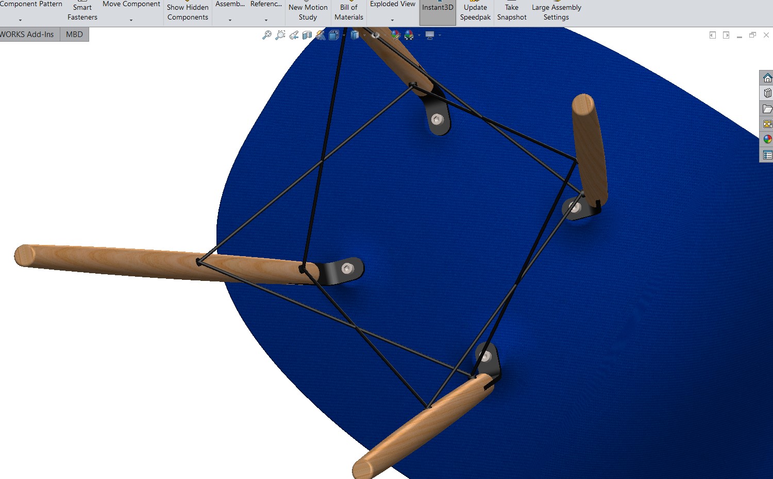Image resolution: width=773 pixels, height=479 pixels.
Task: Open Large Assembly Settings
Action: 557,12
